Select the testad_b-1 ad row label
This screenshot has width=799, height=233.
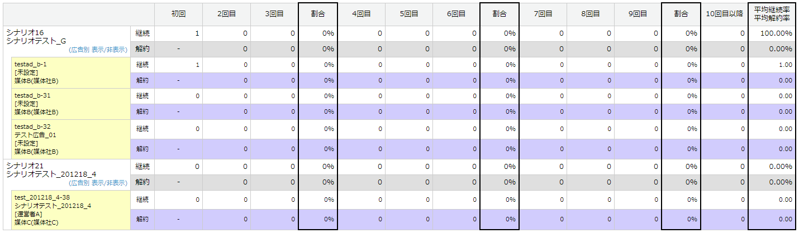pyautogui.click(x=31, y=65)
